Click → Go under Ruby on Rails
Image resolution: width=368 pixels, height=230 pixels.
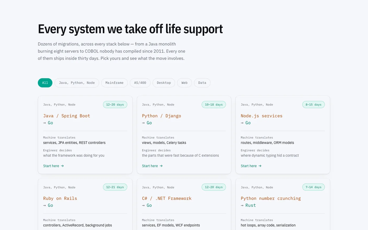click(x=48, y=205)
